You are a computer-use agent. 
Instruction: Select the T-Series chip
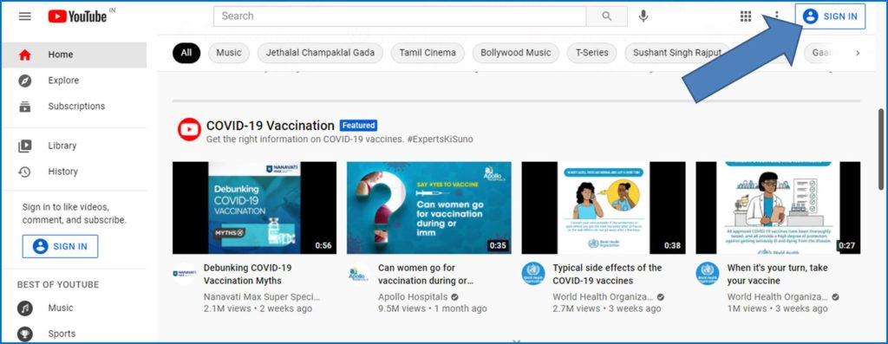coord(591,53)
